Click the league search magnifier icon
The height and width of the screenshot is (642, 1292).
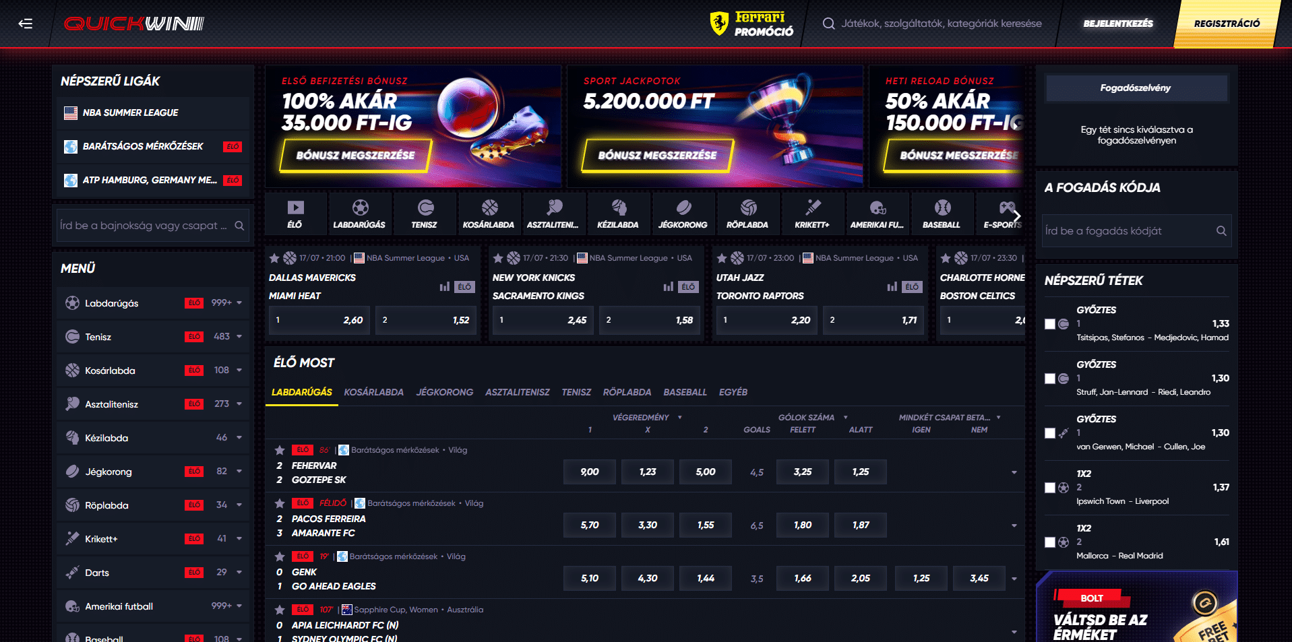(x=239, y=226)
